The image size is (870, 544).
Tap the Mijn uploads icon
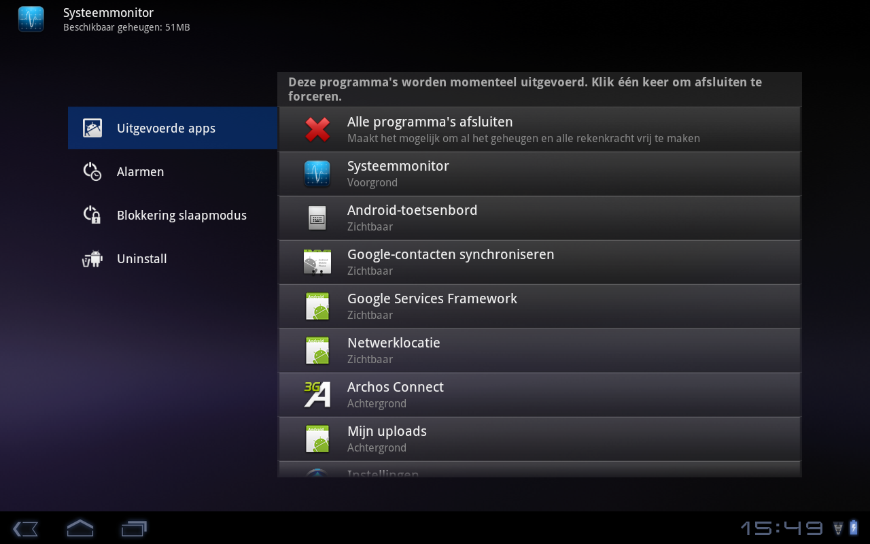(317, 439)
